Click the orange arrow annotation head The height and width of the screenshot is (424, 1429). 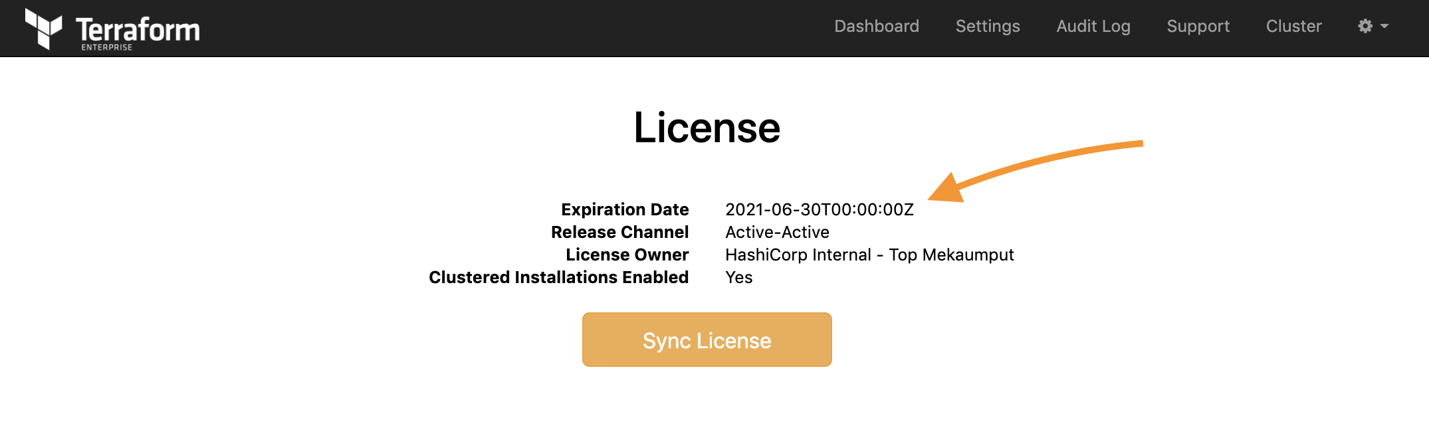click(947, 189)
